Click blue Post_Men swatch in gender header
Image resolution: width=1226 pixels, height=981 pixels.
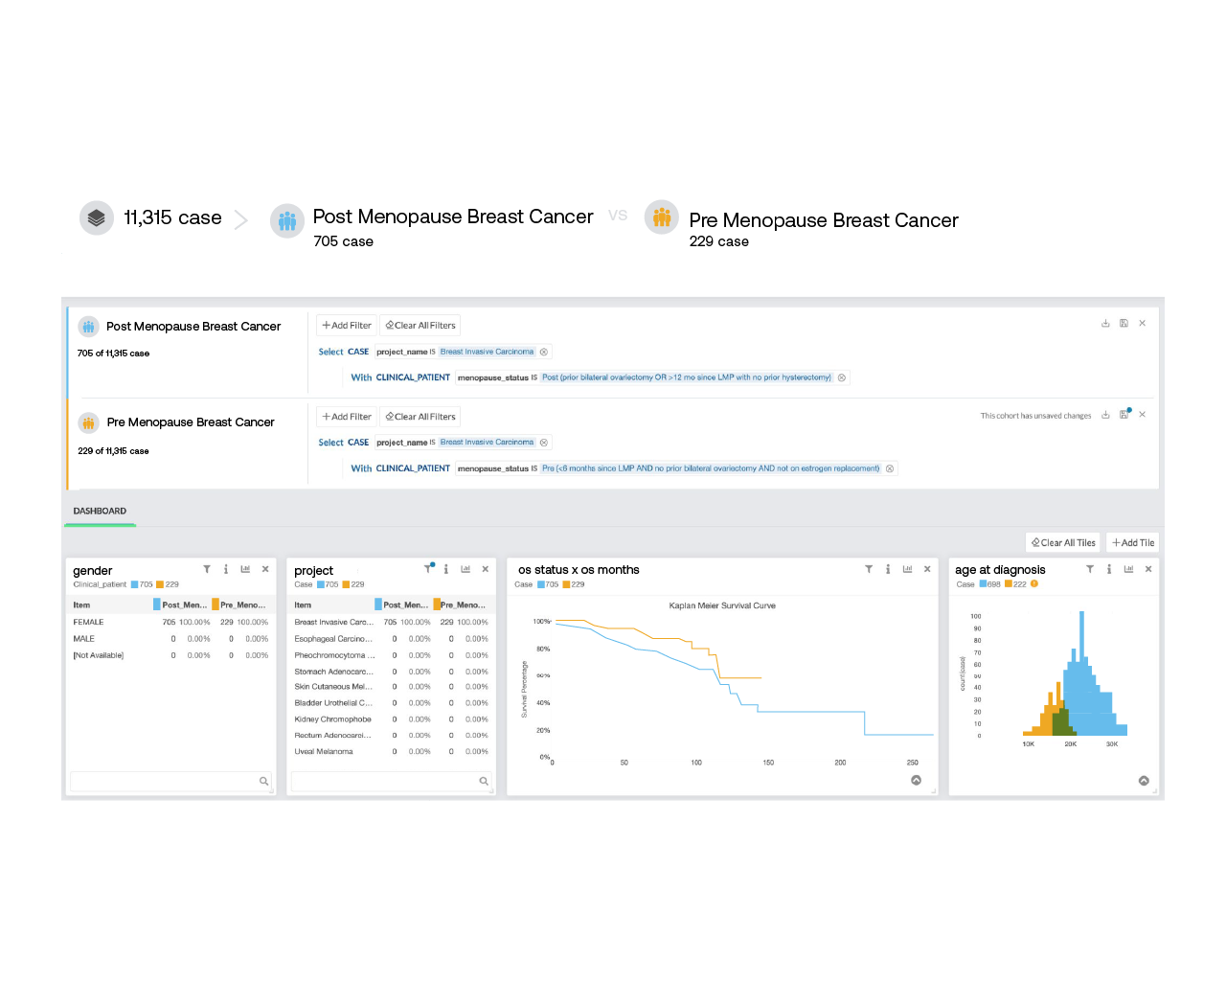[157, 605]
